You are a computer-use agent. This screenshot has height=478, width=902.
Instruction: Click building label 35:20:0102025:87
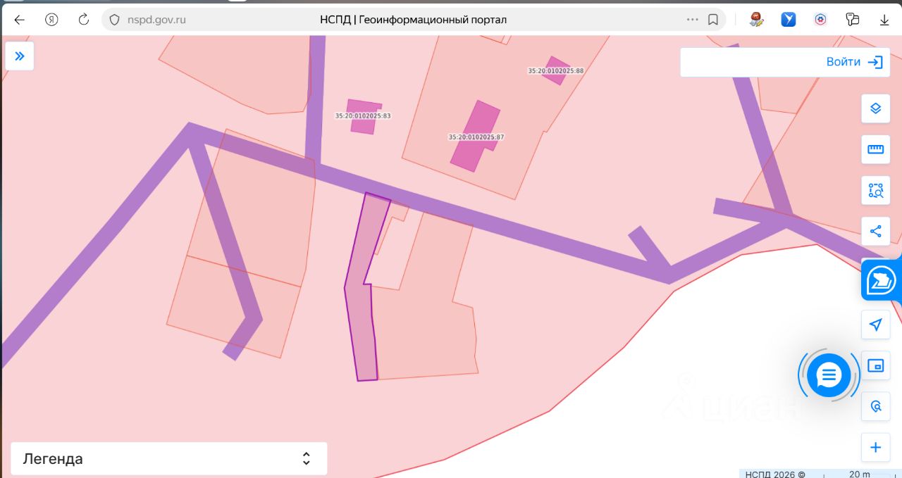click(x=476, y=137)
